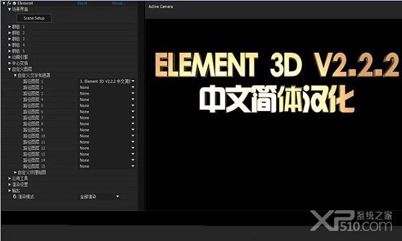Open 路径图层 14 None dropdown
This screenshot has height=241, width=402.
[107, 160]
